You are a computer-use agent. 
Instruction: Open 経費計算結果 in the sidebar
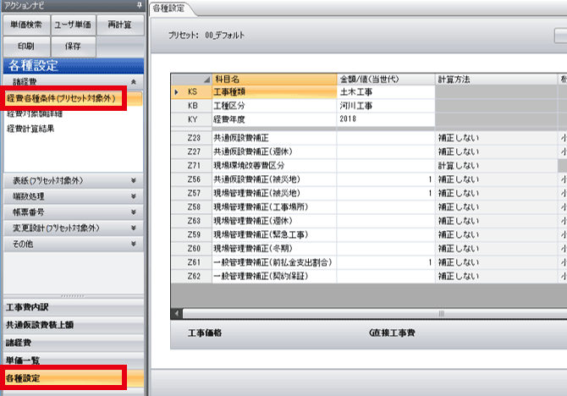(x=30, y=129)
